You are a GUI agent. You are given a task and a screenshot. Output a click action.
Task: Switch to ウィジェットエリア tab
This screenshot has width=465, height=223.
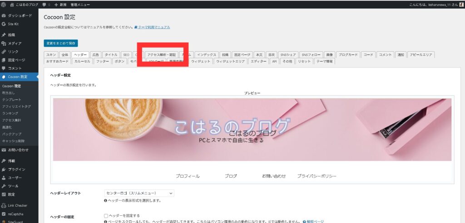230,61
